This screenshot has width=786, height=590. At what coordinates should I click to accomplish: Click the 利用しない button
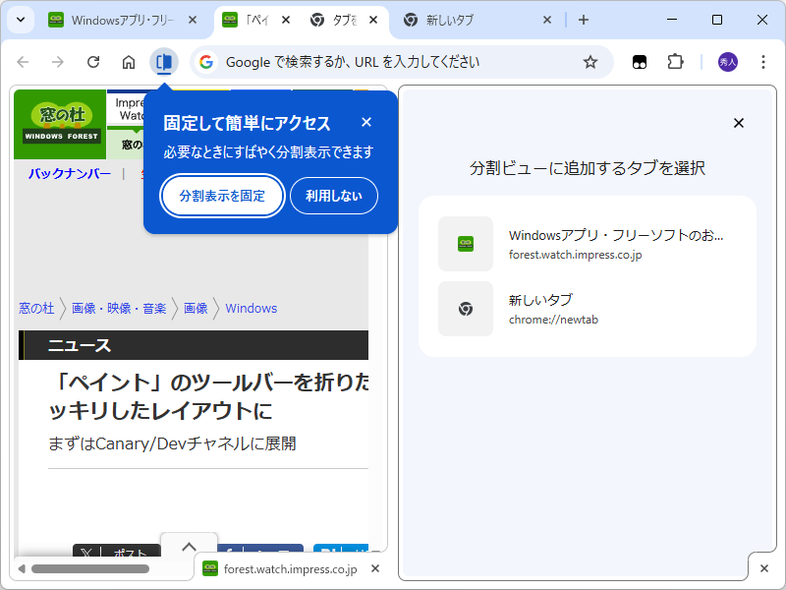pyautogui.click(x=336, y=196)
